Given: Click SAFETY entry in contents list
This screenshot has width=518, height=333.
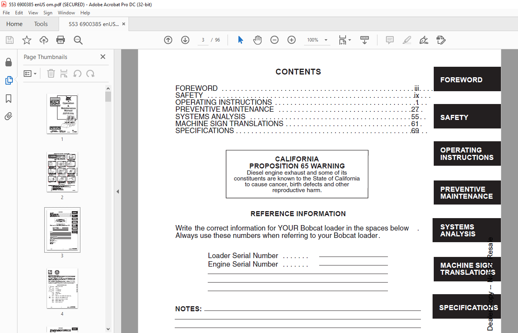Looking at the screenshot, I should click(189, 95).
